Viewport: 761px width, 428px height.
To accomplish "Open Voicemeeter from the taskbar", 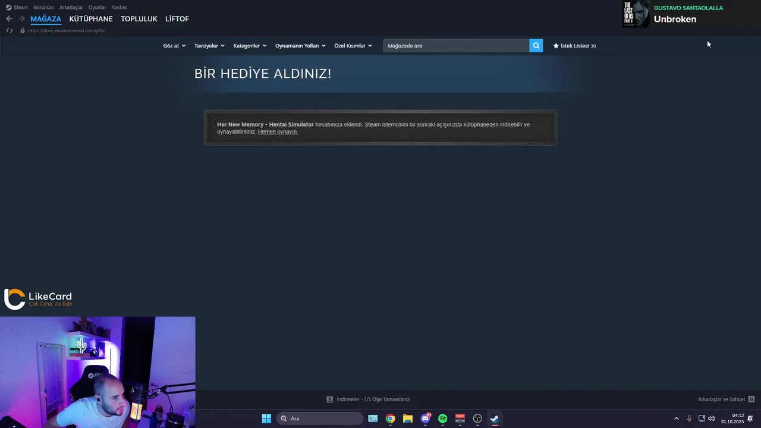I will click(460, 418).
